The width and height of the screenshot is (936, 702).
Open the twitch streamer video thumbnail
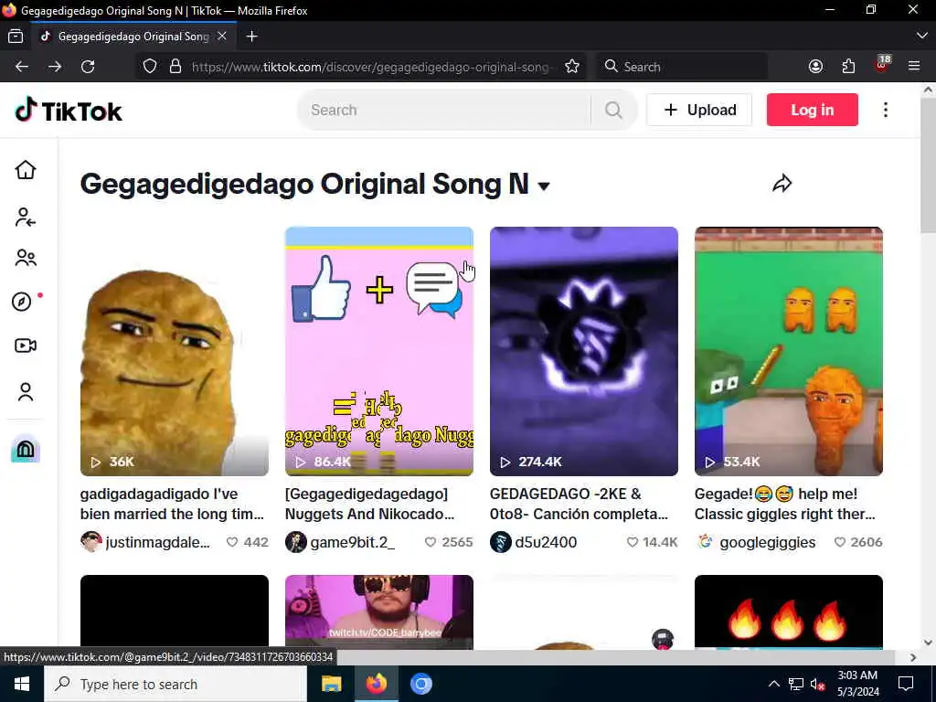pos(379,612)
